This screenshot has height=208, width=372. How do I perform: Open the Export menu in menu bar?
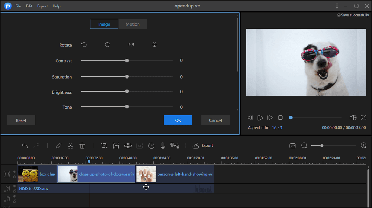point(42,6)
